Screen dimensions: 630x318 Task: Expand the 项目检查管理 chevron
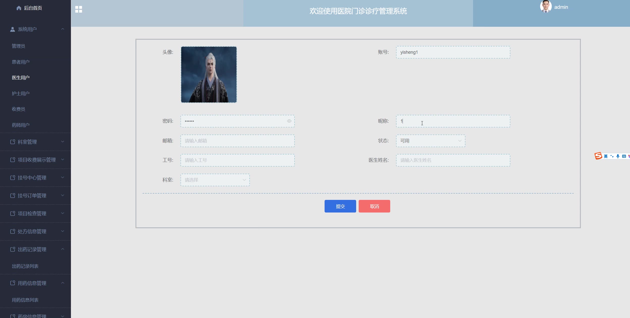[x=63, y=213]
